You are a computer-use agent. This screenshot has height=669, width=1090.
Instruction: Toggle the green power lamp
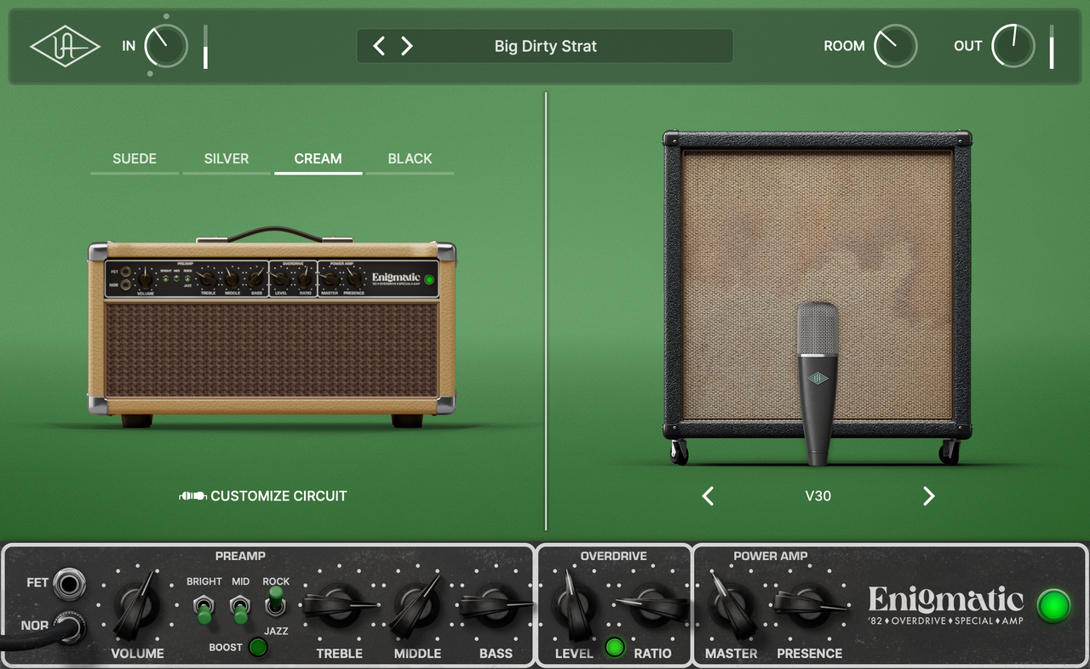[x=1054, y=605]
